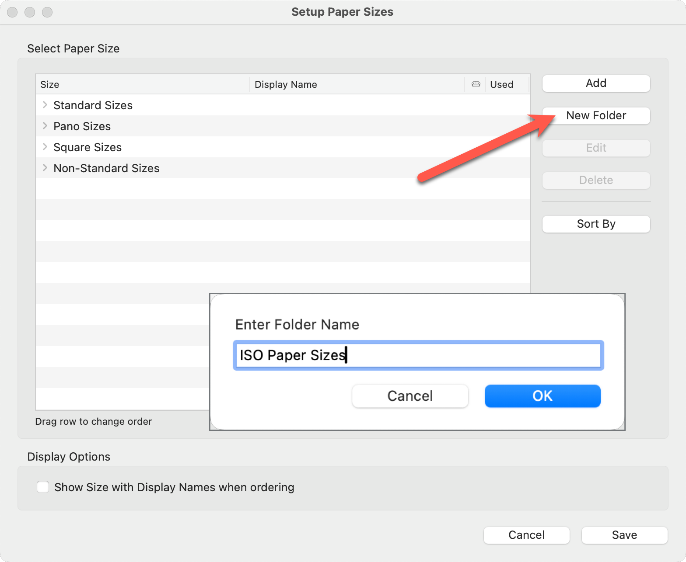This screenshot has width=686, height=562.
Task: Expand the Square Sizes folder chevron
Action: click(x=45, y=147)
